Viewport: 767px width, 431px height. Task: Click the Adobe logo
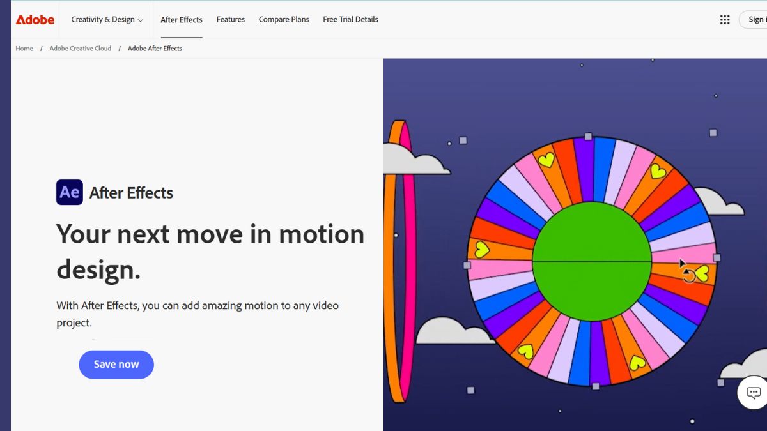click(35, 20)
